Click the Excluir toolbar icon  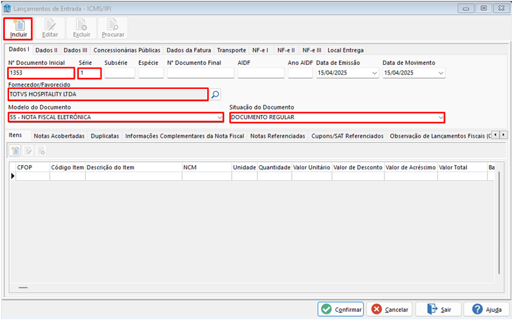[x=81, y=29]
